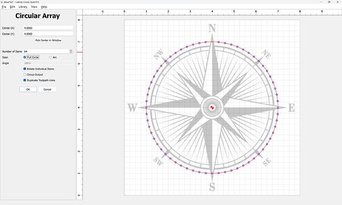Close the Carbide Create window
Screen dimensions: 342x205
pos(338,2)
